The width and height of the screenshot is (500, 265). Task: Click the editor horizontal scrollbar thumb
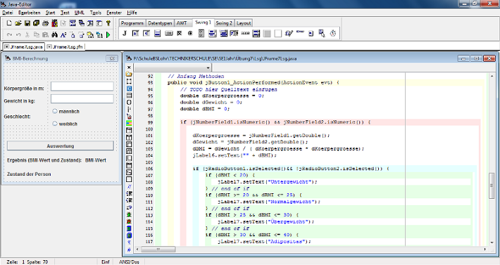point(158,250)
